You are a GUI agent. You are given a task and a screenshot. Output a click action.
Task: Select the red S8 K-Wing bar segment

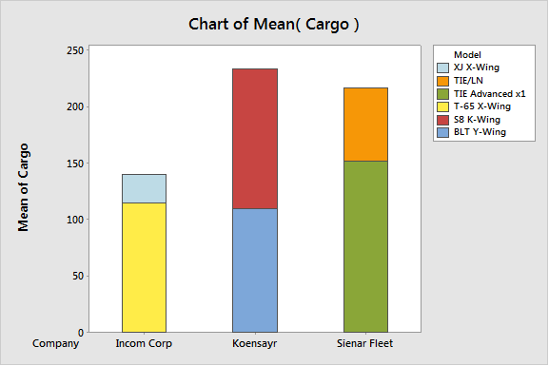point(255,139)
